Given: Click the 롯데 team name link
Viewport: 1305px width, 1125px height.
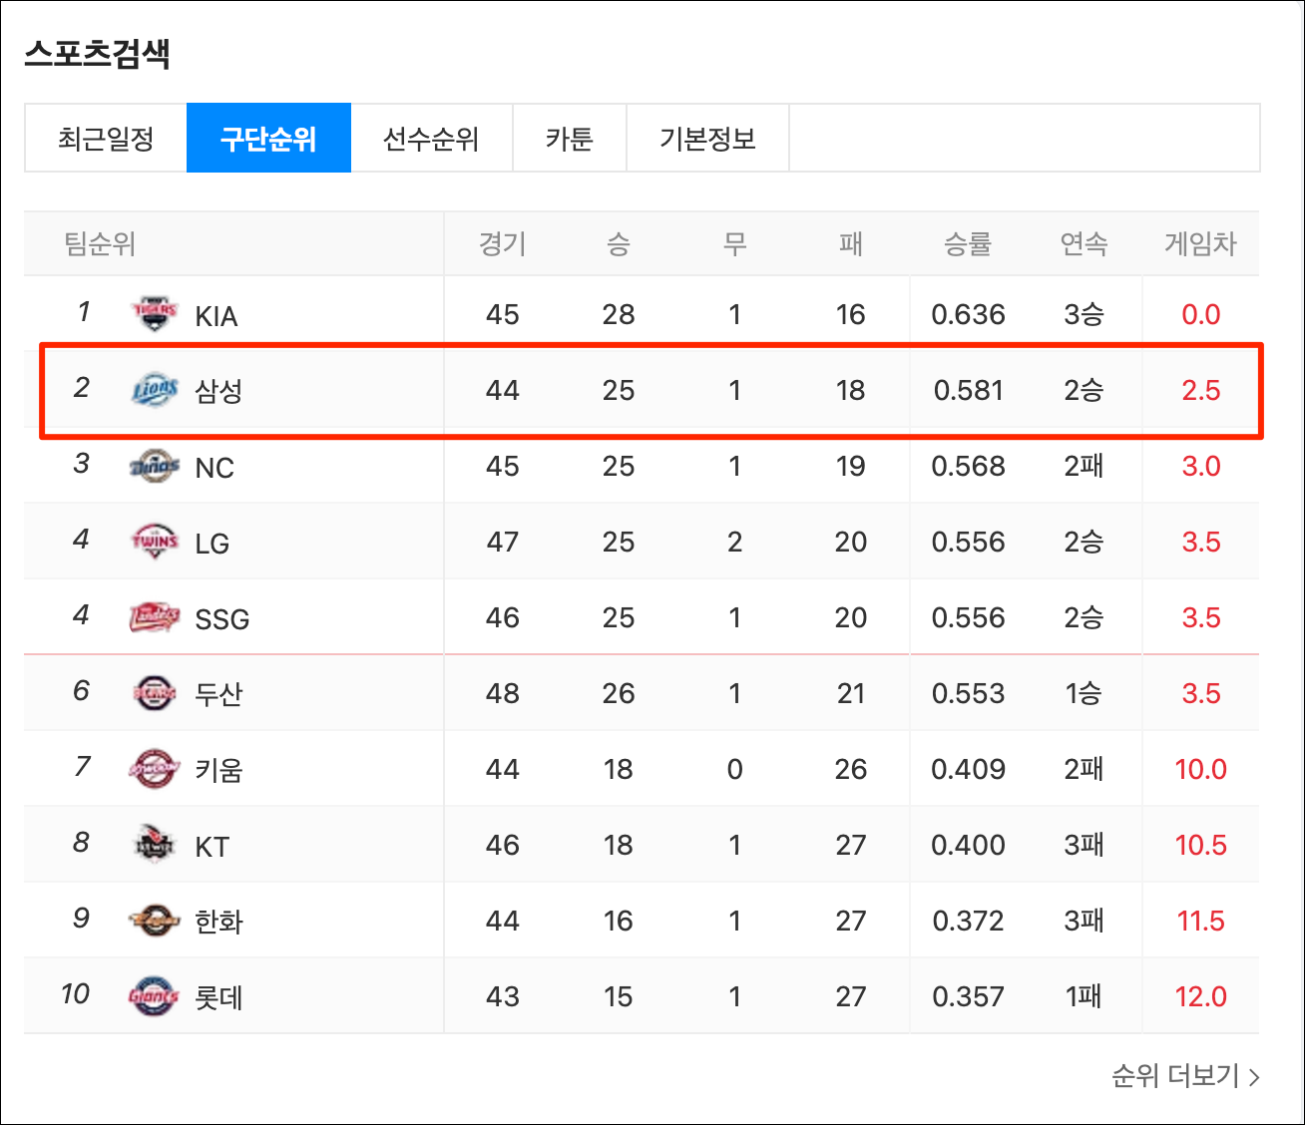Looking at the screenshot, I should pos(218,997).
